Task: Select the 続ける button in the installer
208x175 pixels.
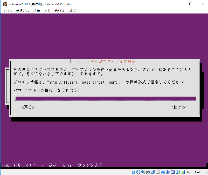Action: tap(179, 107)
